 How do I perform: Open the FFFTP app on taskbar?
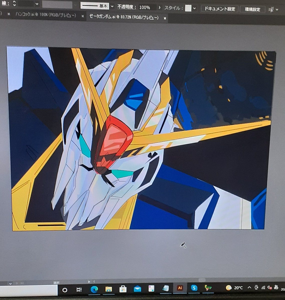(x=208, y=288)
